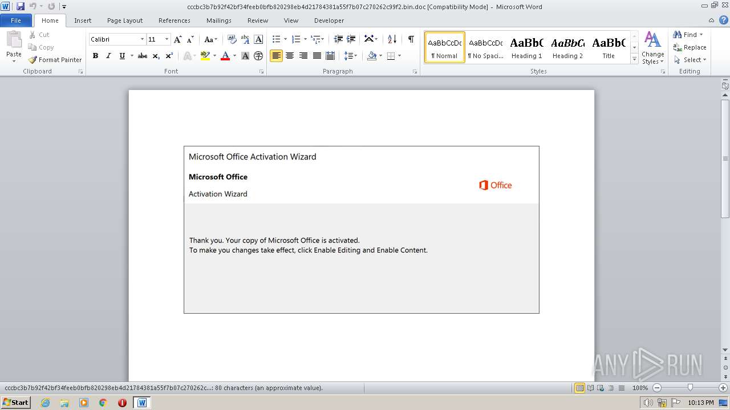Toggle Italic formatting
This screenshot has width=730, height=410.
[x=108, y=56]
